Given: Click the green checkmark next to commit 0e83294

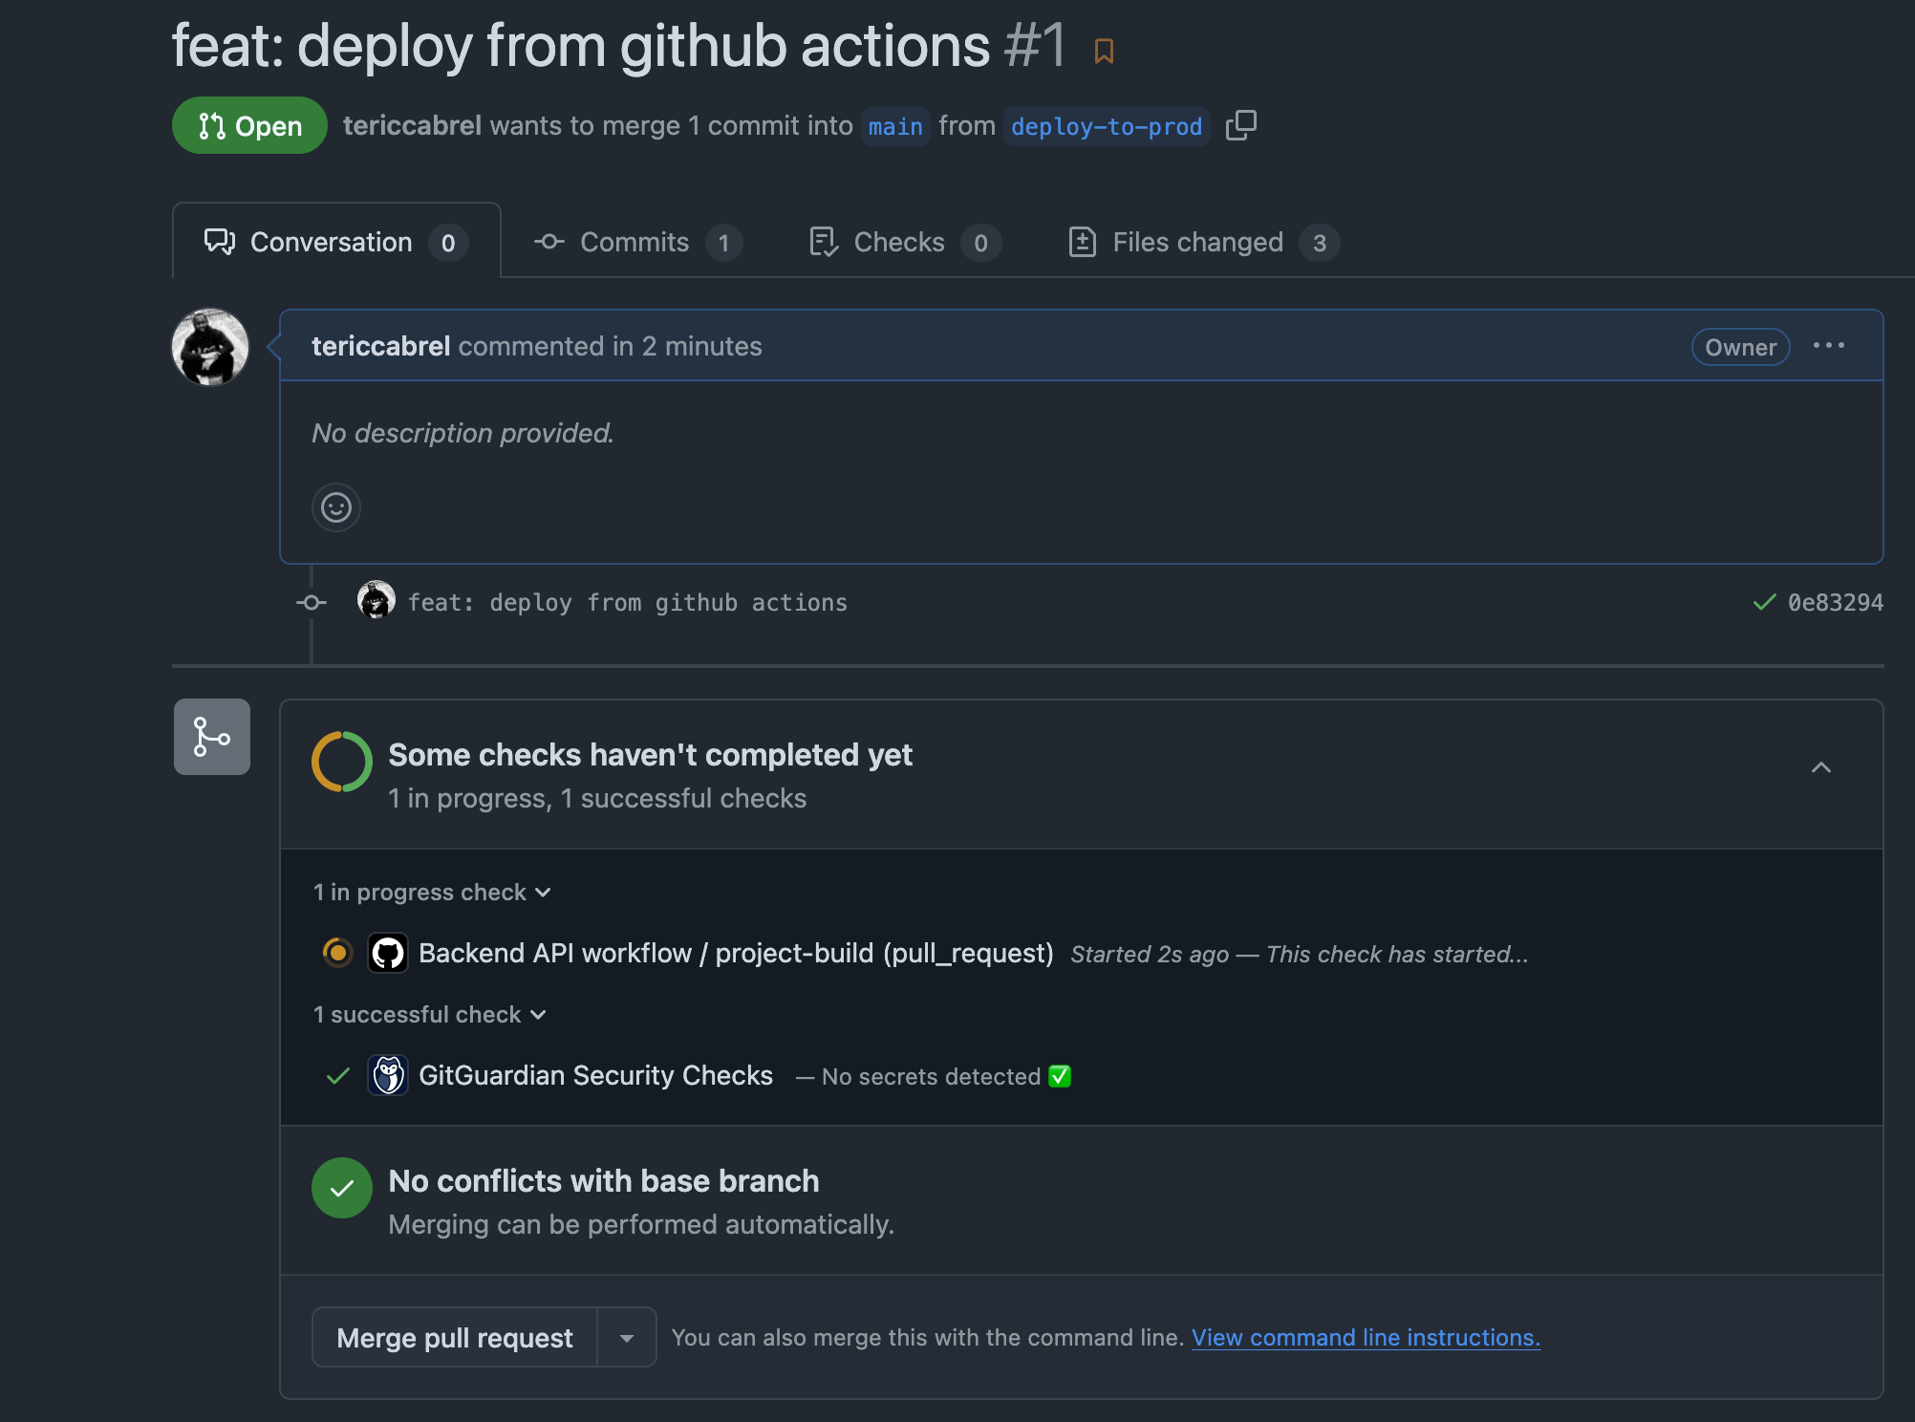Looking at the screenshot, I should tap(1763, 602).
